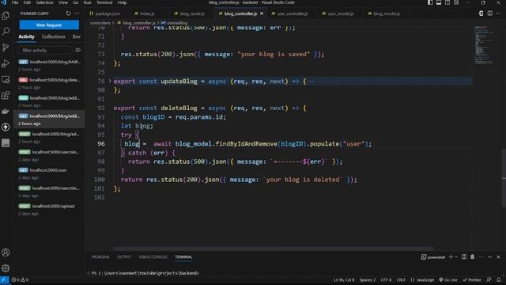This screenshot has height=285, width=506.
Task: Change Spaces: 2 indentation setting
Action: pos(368,279)
